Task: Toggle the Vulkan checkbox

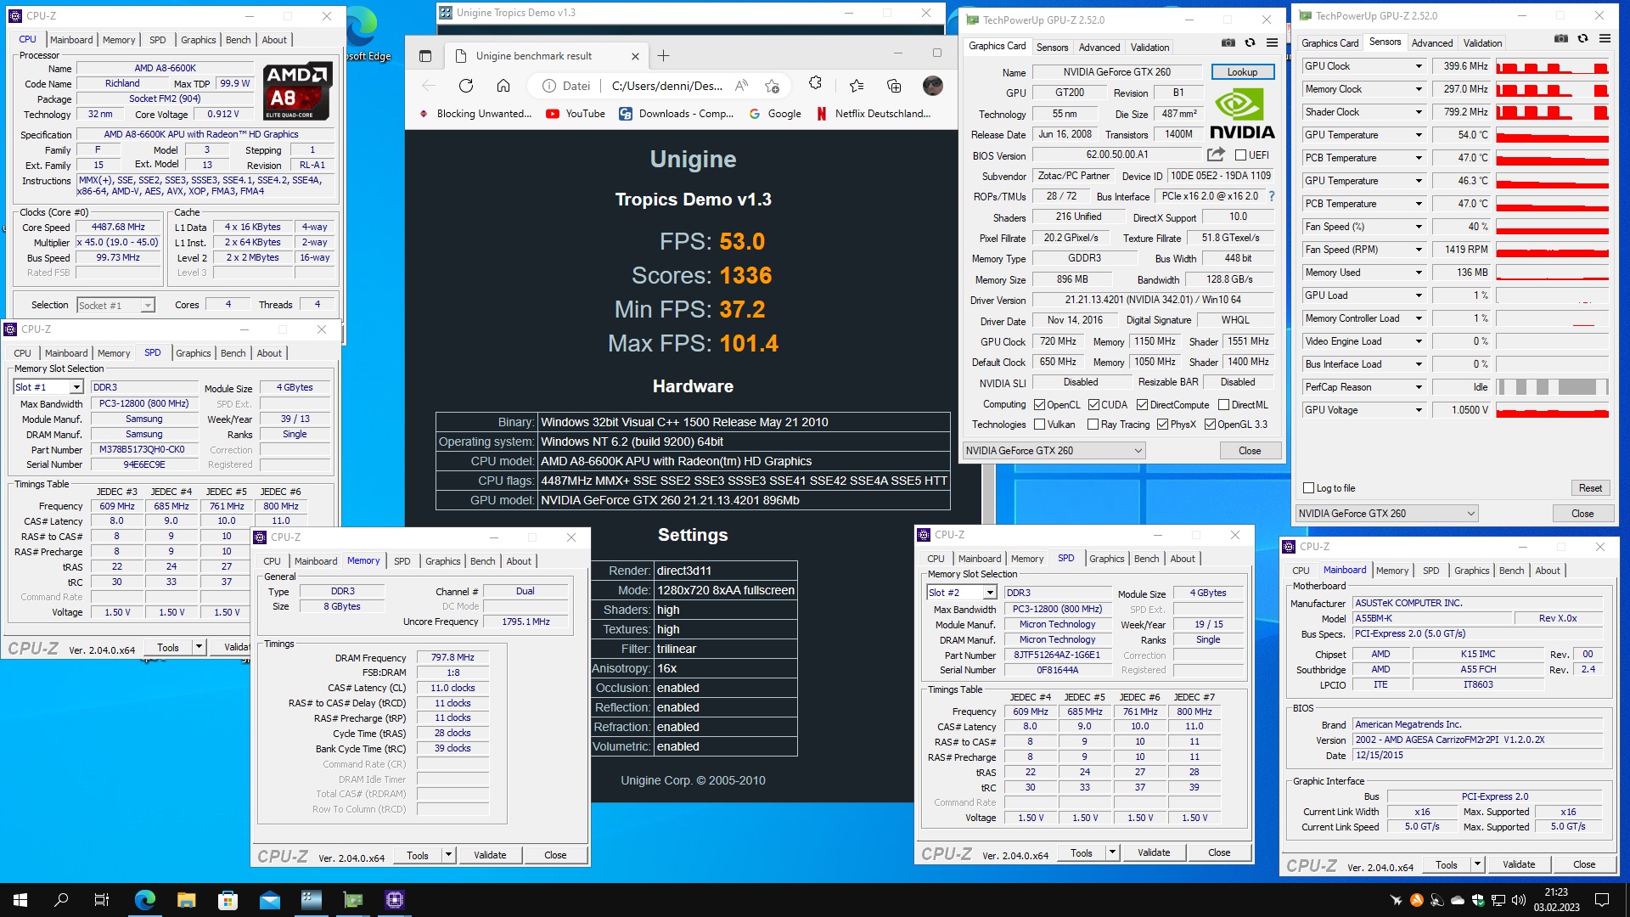Action: pyautogui.click(x=1039, y=425)
